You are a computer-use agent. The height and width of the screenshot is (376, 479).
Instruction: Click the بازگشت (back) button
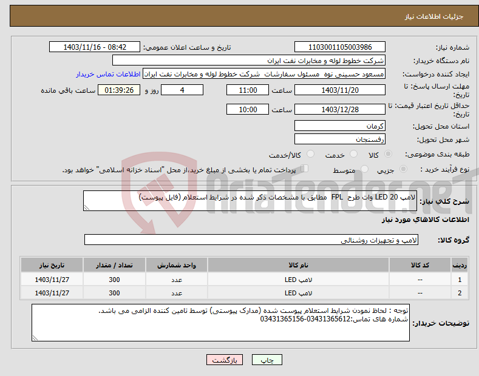coord(225,360)
